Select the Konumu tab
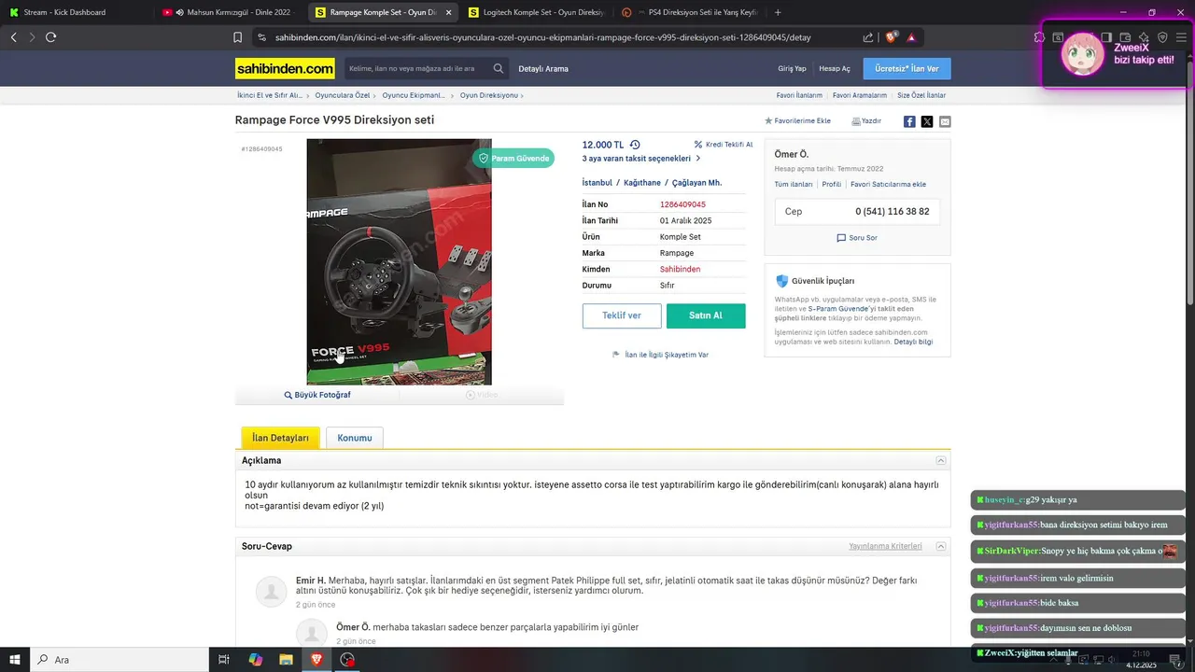This screenshot has width=1195, height=672. pyautogui.click(x=355, y=438)
